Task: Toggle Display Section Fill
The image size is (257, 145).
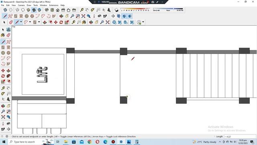Action: pyautogui.click(x=130, y=16)
